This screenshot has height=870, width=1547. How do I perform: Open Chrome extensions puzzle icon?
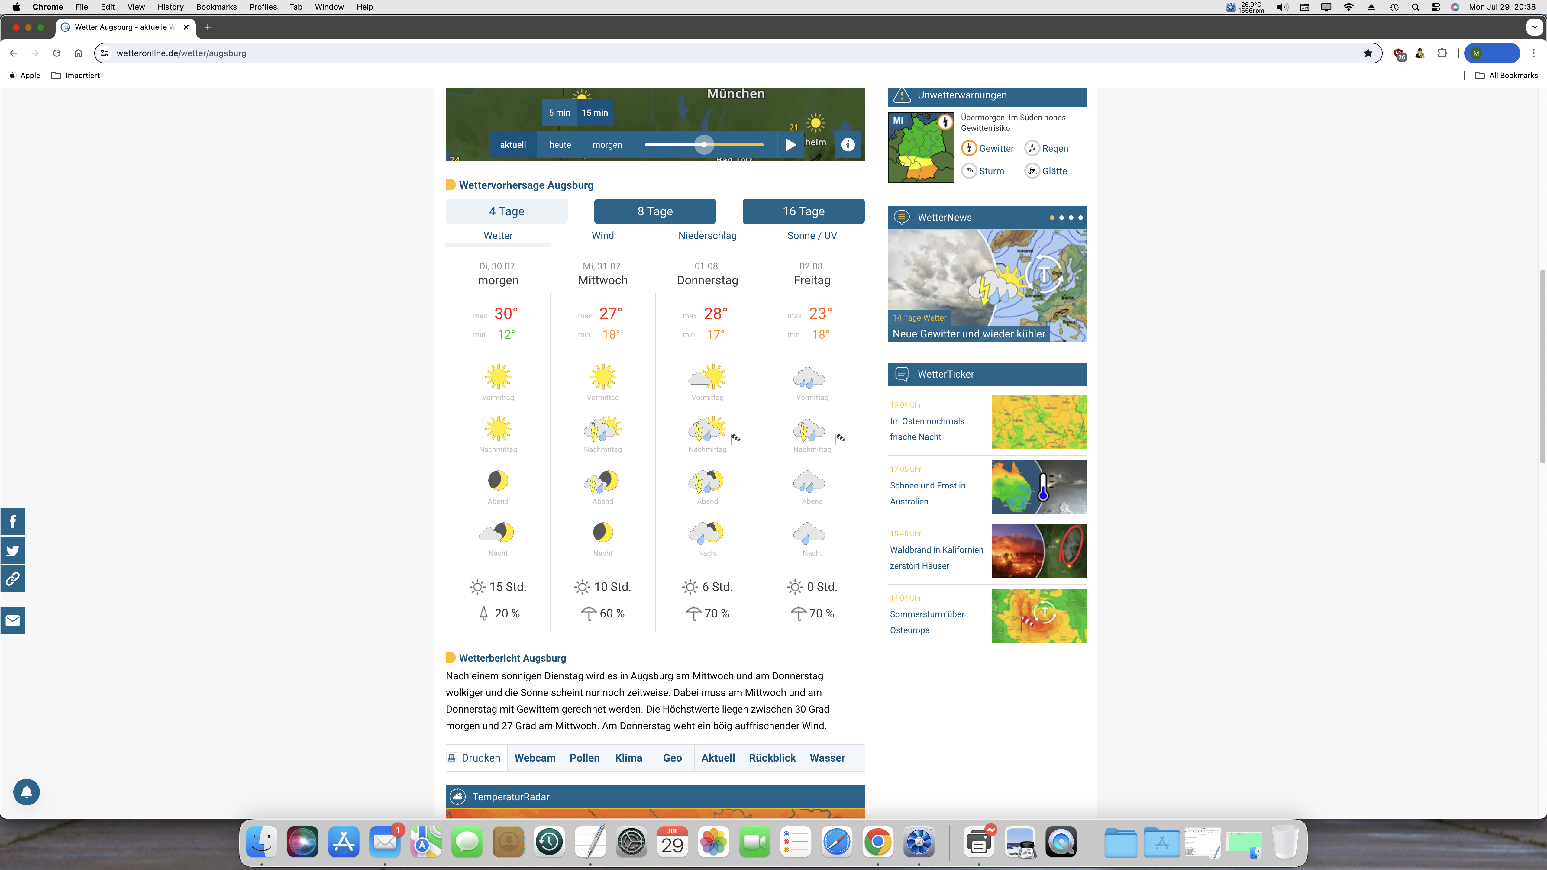pos(1442,53)
